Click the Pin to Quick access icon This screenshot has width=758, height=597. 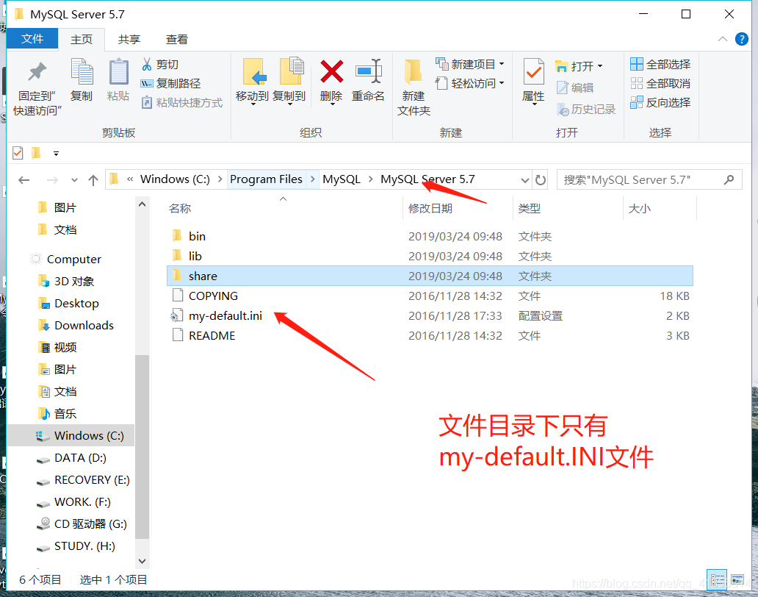[x=37, y=73]
